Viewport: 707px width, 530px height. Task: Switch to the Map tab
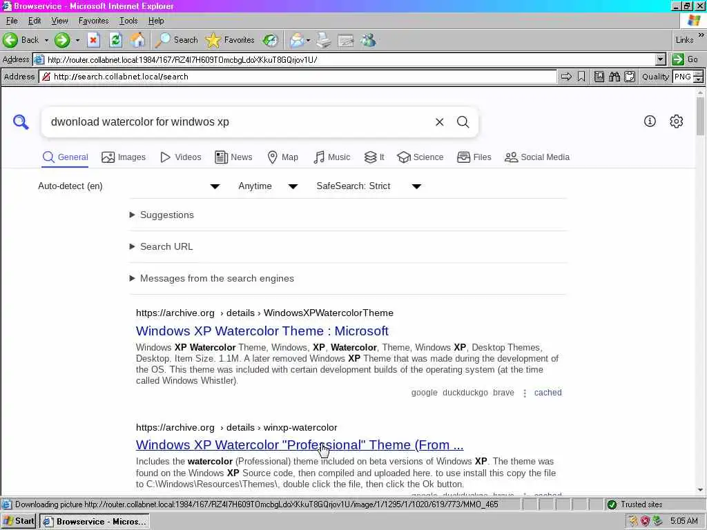(282, 157)
